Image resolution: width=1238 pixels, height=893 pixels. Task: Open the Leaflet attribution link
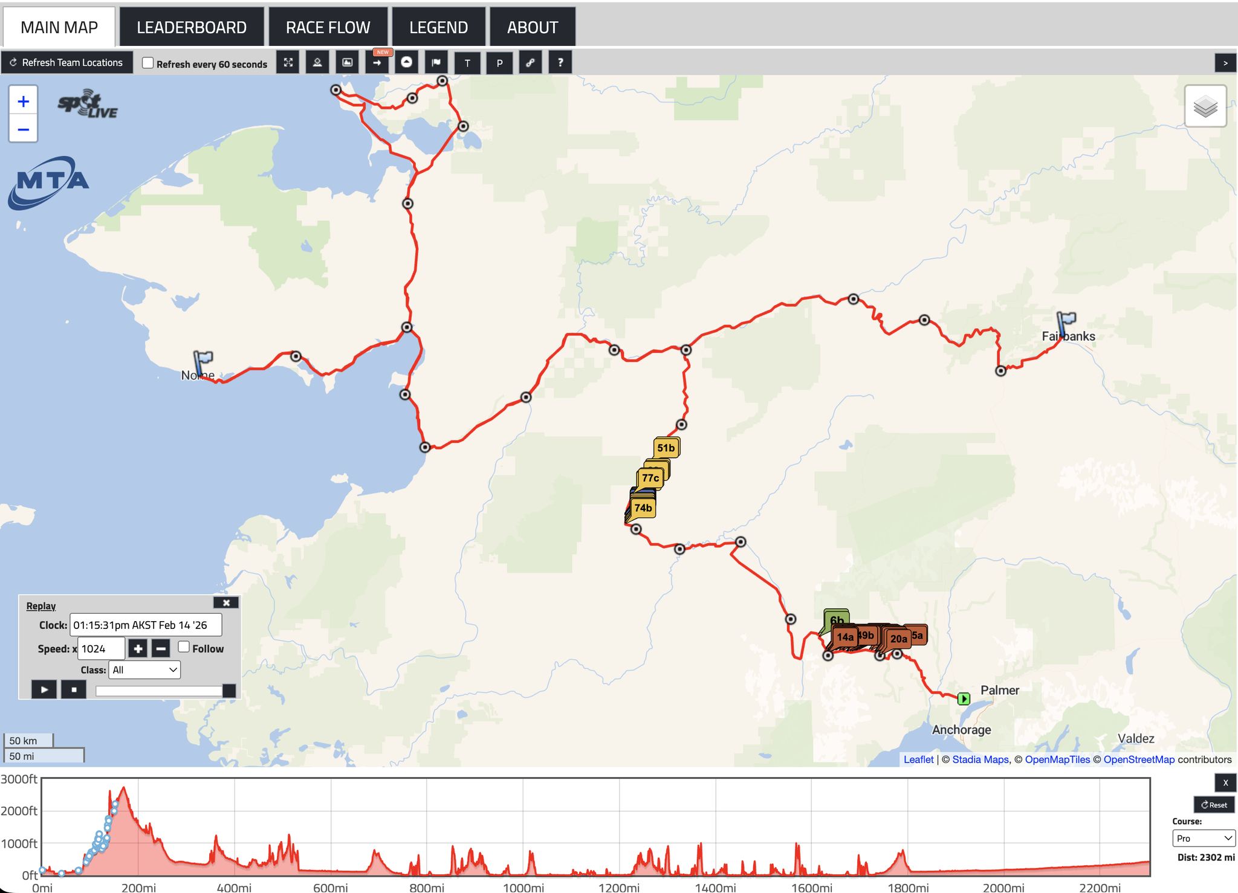(918, 759)
